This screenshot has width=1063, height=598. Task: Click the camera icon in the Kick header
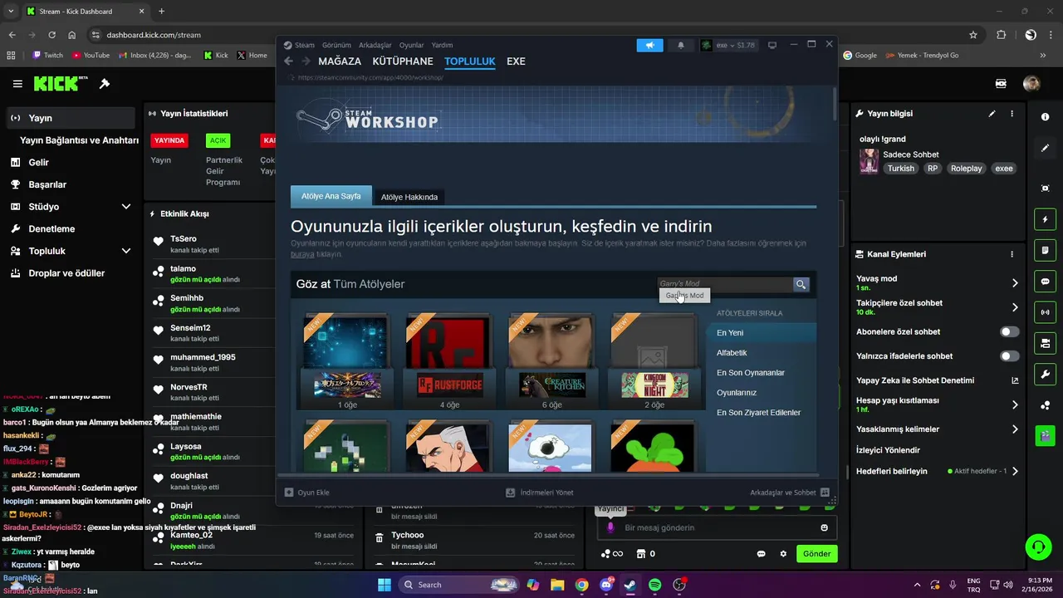[1001, 84]
